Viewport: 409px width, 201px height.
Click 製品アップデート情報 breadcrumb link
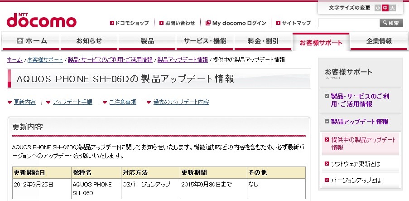(183, 60)
